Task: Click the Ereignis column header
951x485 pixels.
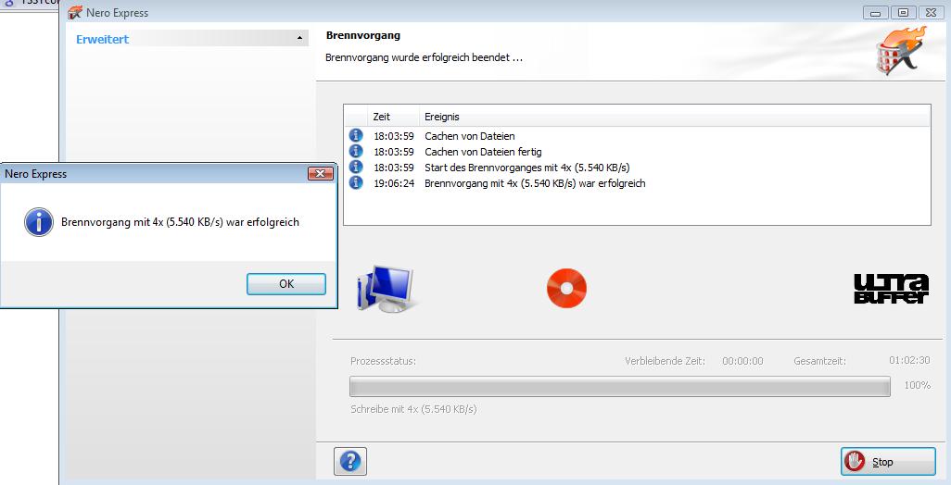Action: pyautogui.click(x=675, y=117)
